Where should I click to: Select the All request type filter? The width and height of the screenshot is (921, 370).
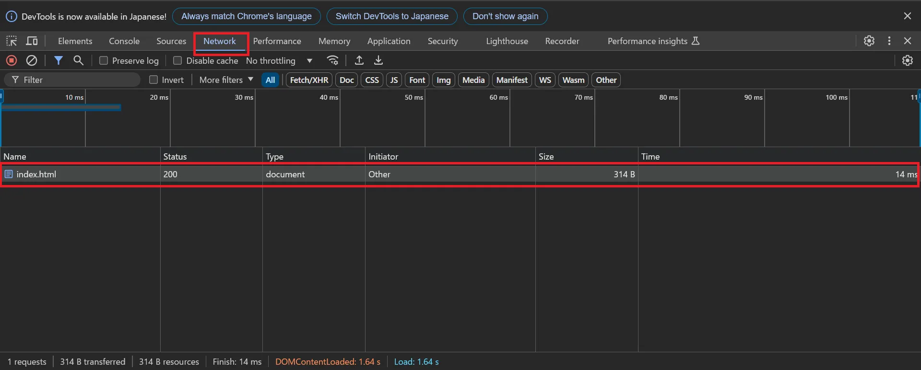271,80
